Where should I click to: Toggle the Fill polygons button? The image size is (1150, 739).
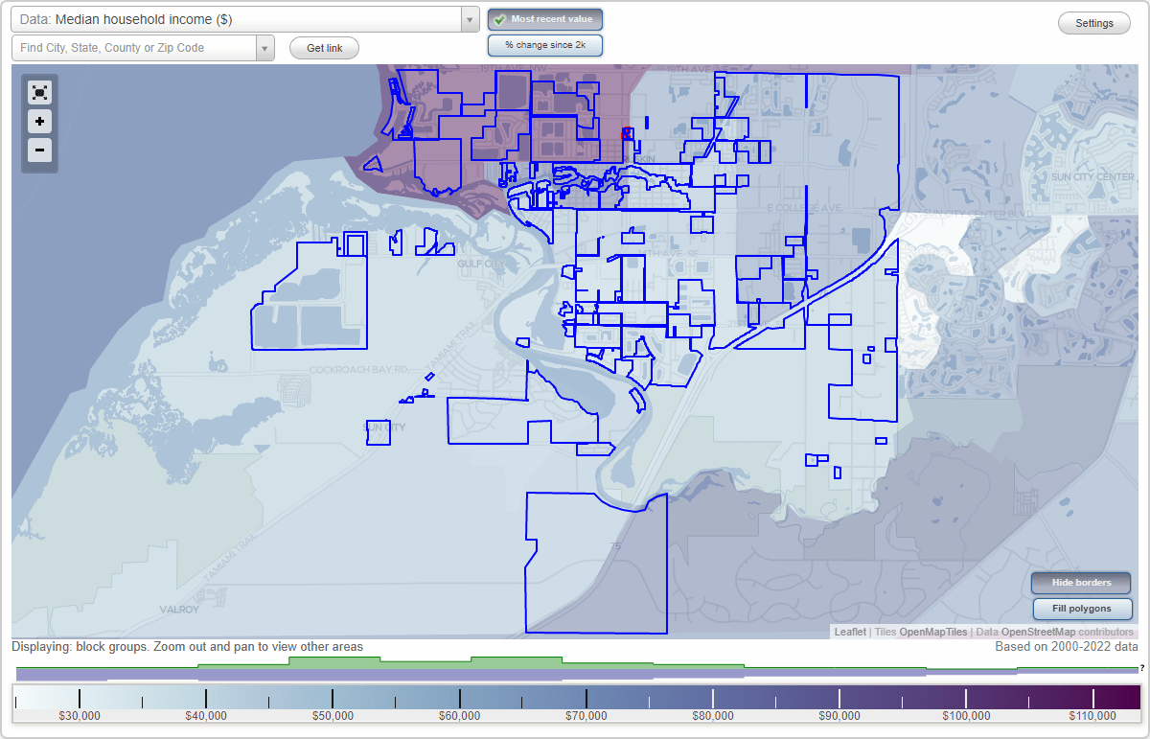[x=1082, y=608]
